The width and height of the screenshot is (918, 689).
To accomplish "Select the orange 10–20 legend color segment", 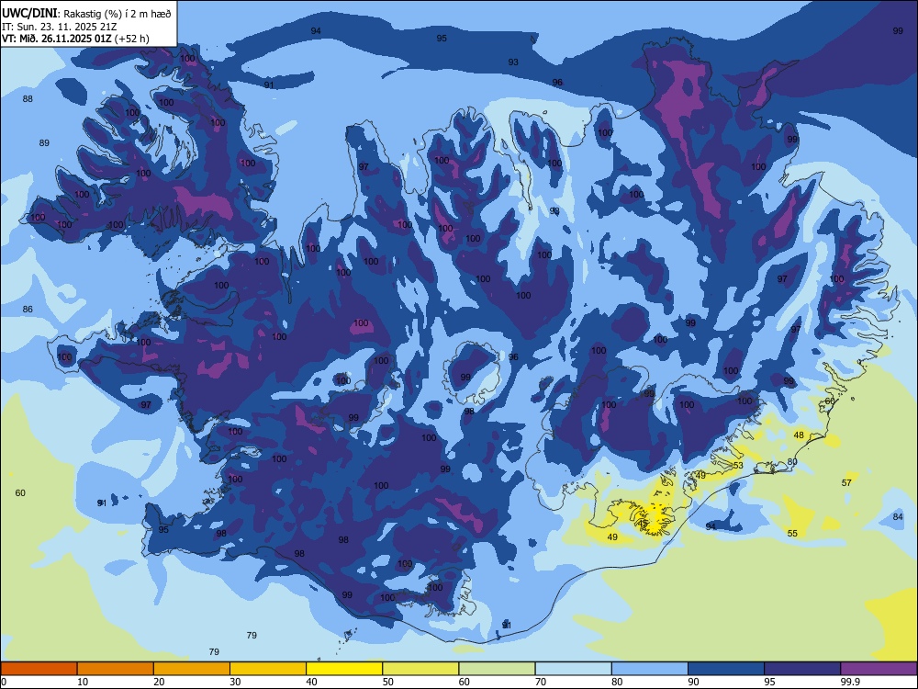I will pos(116,669).
